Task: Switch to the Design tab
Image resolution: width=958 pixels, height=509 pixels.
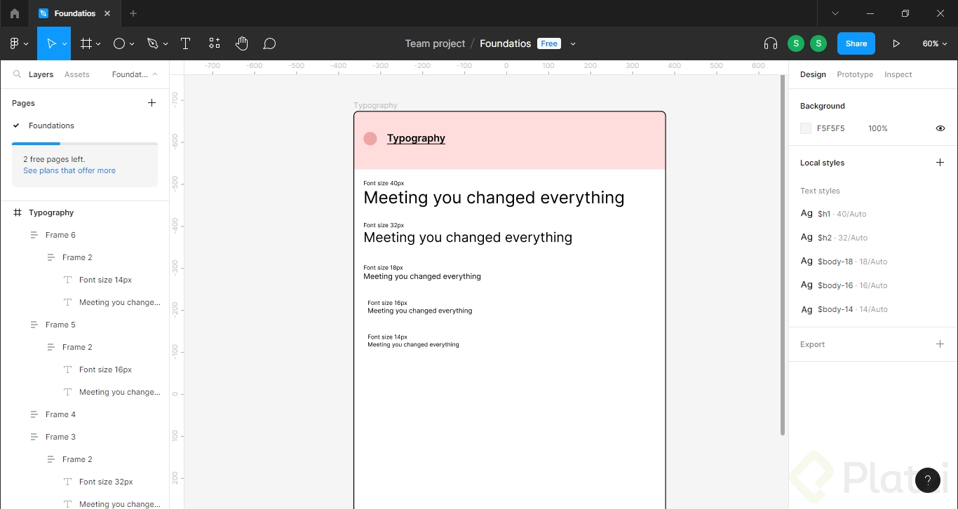Action: (813, 74)
